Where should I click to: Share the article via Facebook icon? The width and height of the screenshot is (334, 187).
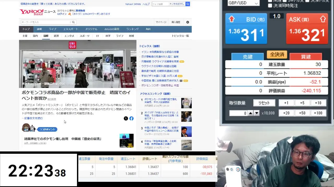132,118
